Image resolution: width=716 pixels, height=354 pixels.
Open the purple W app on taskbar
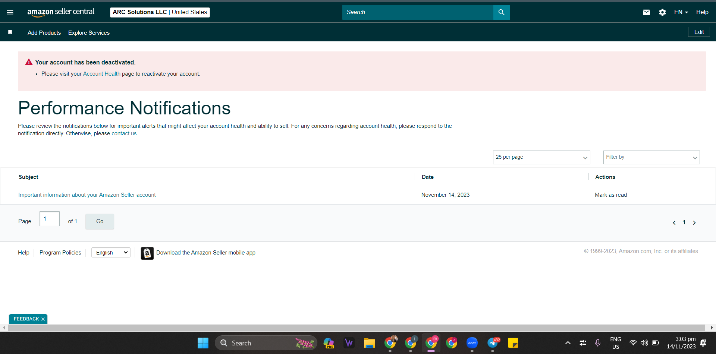point(349,343)
